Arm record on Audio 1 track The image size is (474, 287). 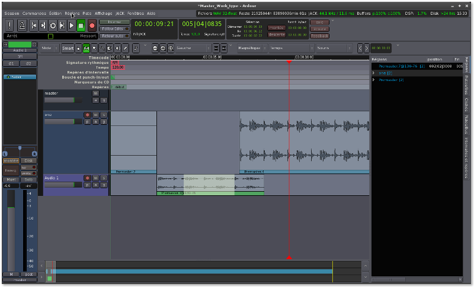87,178
